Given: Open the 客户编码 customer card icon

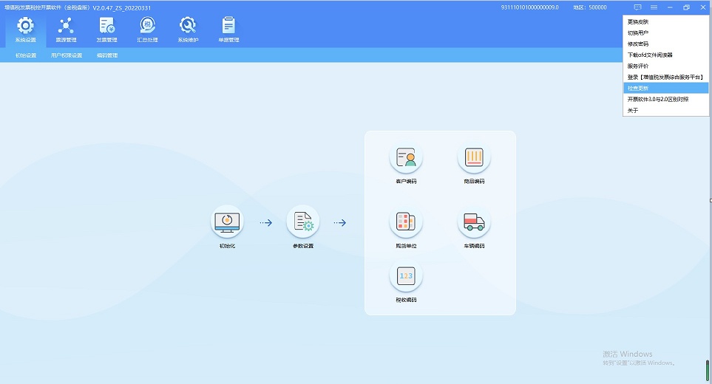Looking at the screenshot, I should coord(406,157).
